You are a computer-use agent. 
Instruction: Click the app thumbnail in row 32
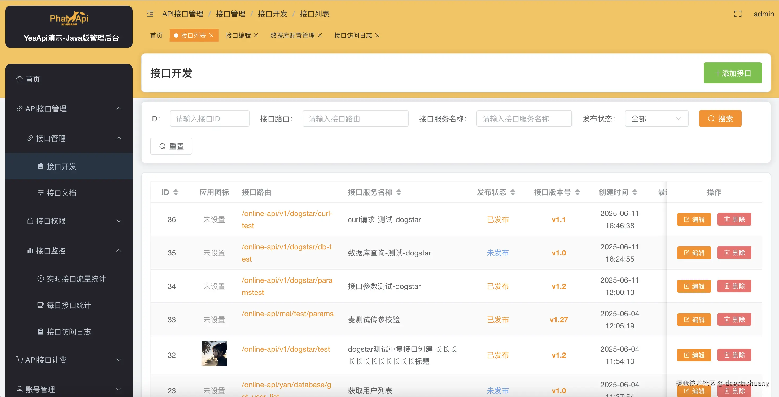(214, 353)
